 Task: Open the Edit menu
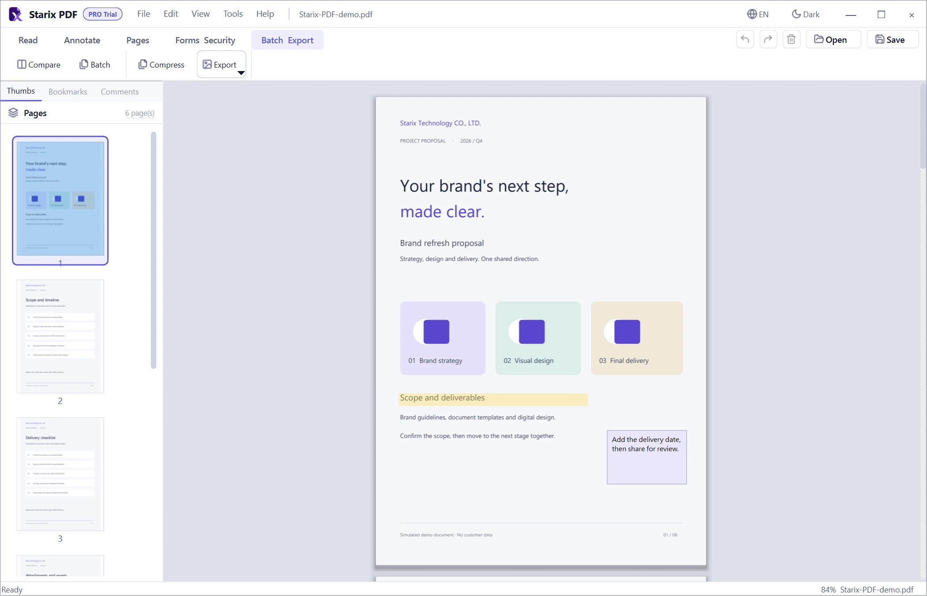[170, 14]
